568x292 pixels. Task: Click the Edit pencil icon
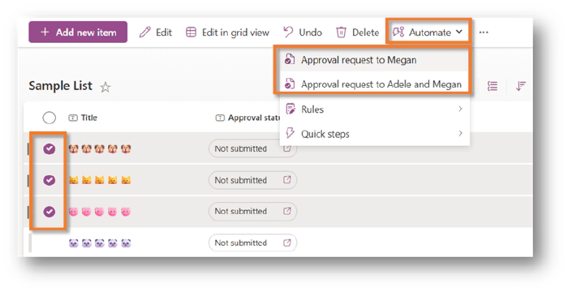click(x=145, y=32)
